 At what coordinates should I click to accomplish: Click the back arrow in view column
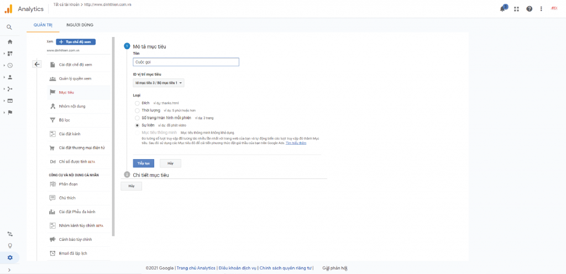click(x=37, y=64)
